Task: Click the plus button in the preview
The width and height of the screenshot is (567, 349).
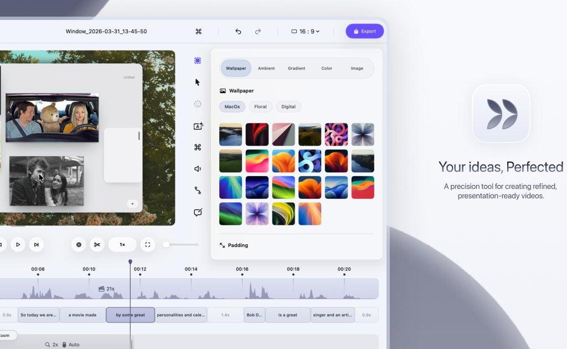Action: click(x=132, y=204)
